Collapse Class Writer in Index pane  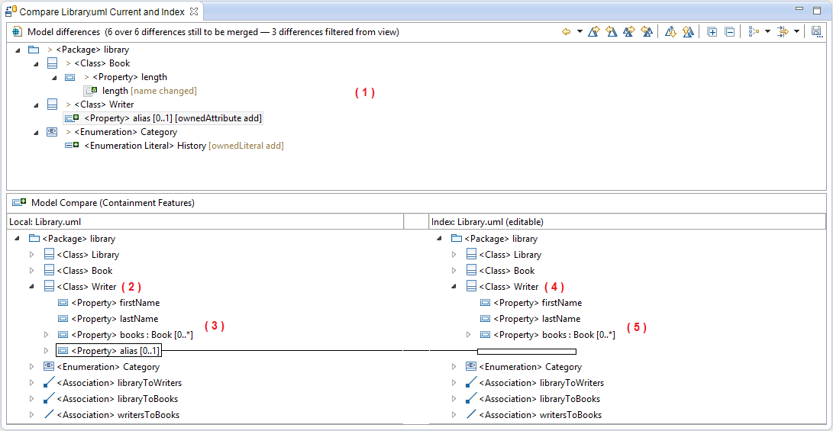pyautogui.click(x=454, y=287)
